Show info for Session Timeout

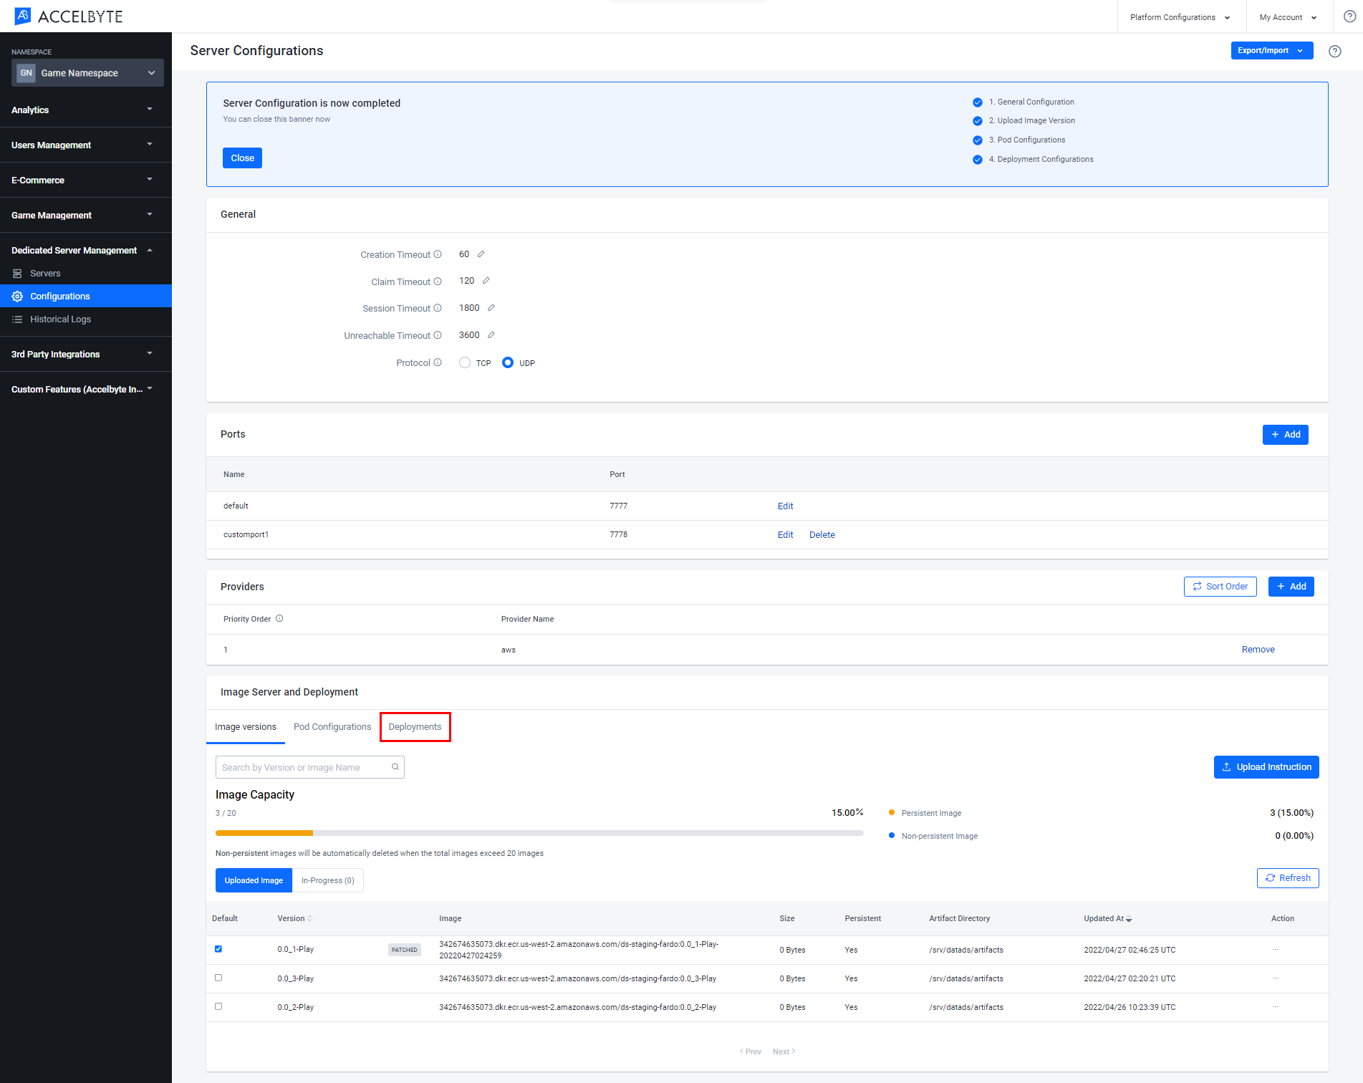coord(438,308)
